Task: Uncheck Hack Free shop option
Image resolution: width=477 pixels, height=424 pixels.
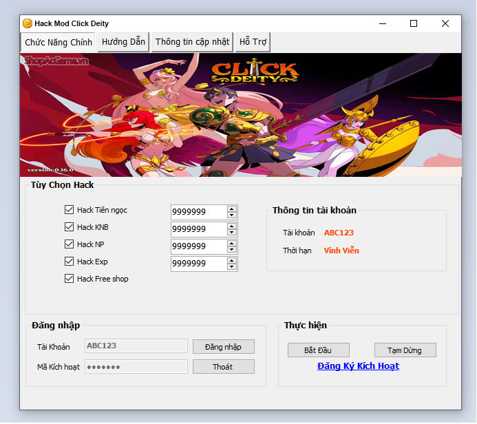Action: tap(69, 279)
